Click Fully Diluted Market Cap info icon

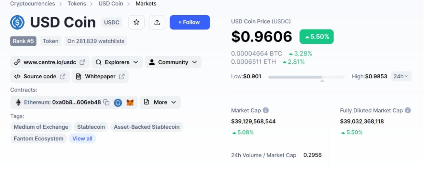[x=408, y=110]
